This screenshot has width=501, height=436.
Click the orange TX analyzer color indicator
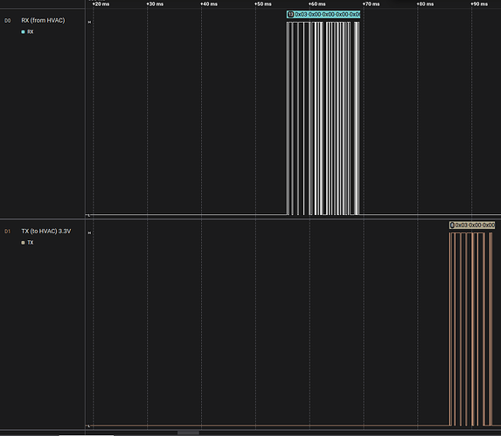[x=23, y=243]
